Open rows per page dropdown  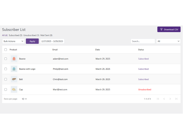[24, 99]
